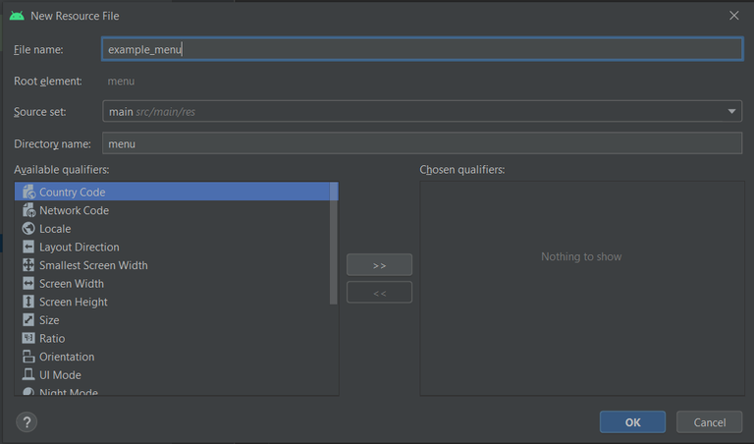Confirm with the OK button
Viewport: 754px width, 444px height.
[x=632, y=421]
